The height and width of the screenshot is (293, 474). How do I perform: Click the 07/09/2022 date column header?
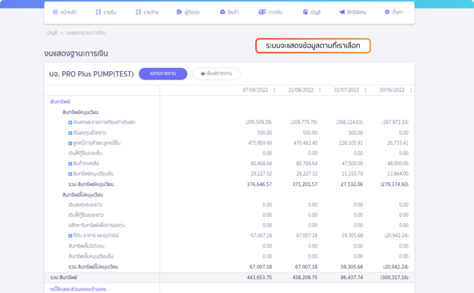tap(255, 90)
